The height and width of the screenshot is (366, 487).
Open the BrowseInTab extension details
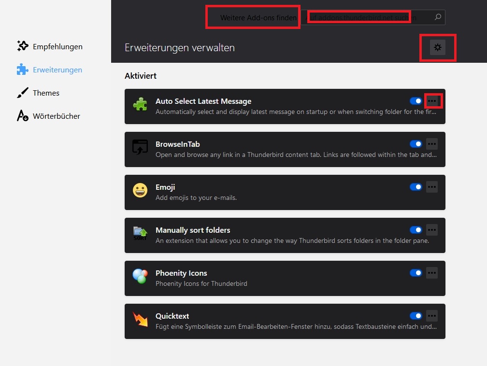click(178, 144)
